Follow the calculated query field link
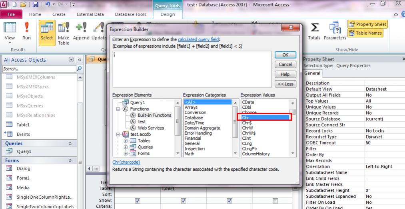 pyautogui.click(x=198, y=39)
